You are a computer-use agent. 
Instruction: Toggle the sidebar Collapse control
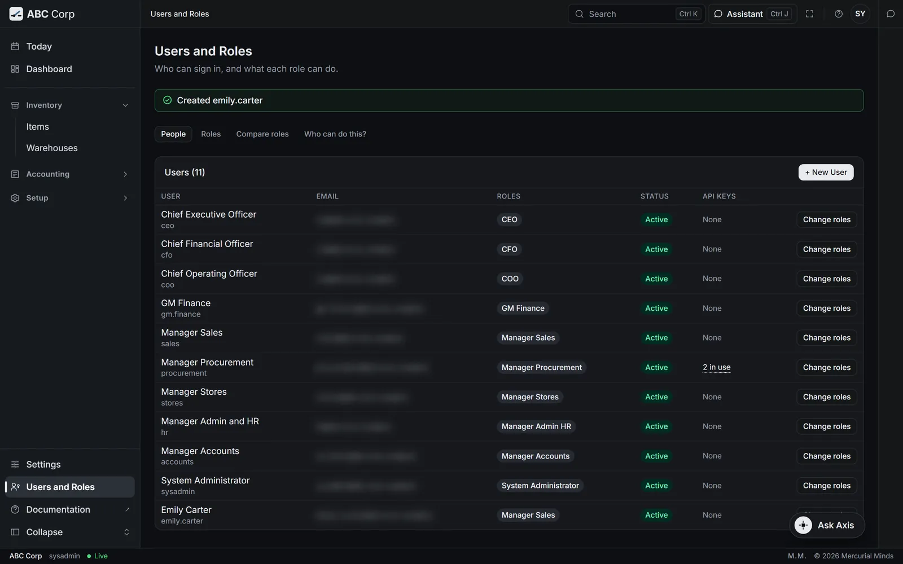(x=69, y=532)
